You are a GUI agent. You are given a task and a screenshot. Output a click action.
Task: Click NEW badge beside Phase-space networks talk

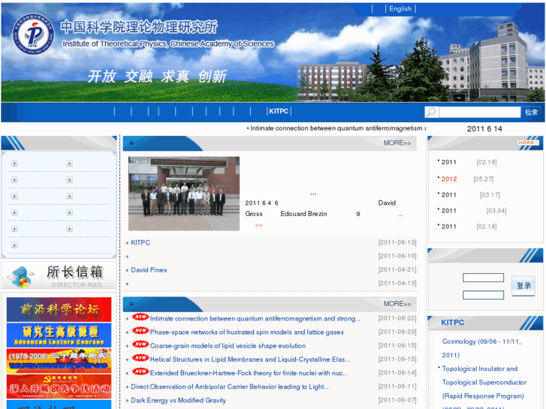[x=140, y=331]
